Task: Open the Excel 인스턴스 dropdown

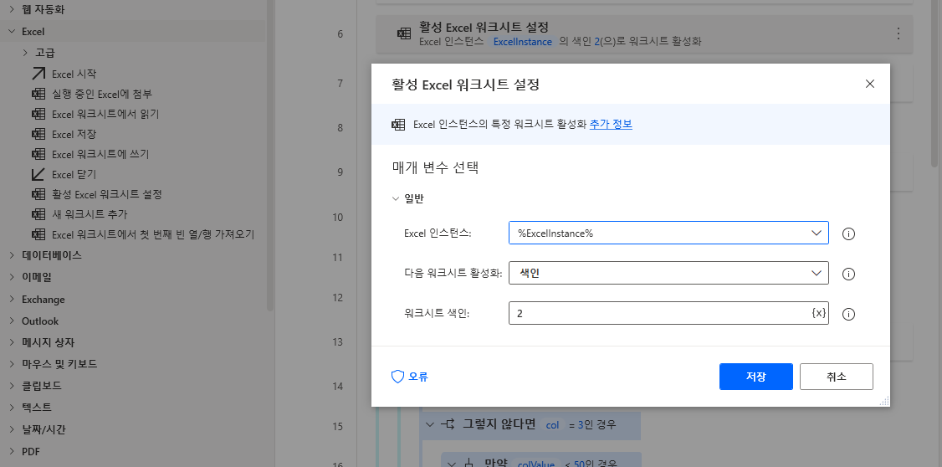Action: pyautogui.click(x=816, y=233)
